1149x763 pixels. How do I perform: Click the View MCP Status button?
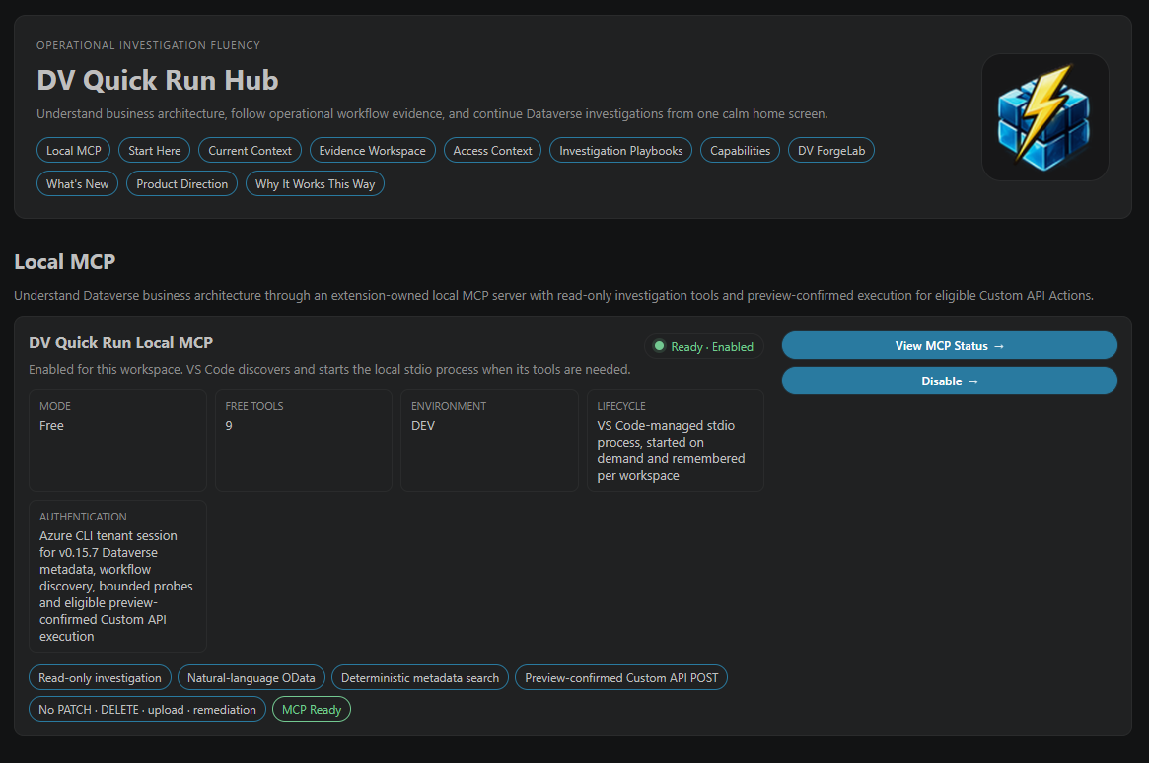pyautogui.click(x=949, y=346)
